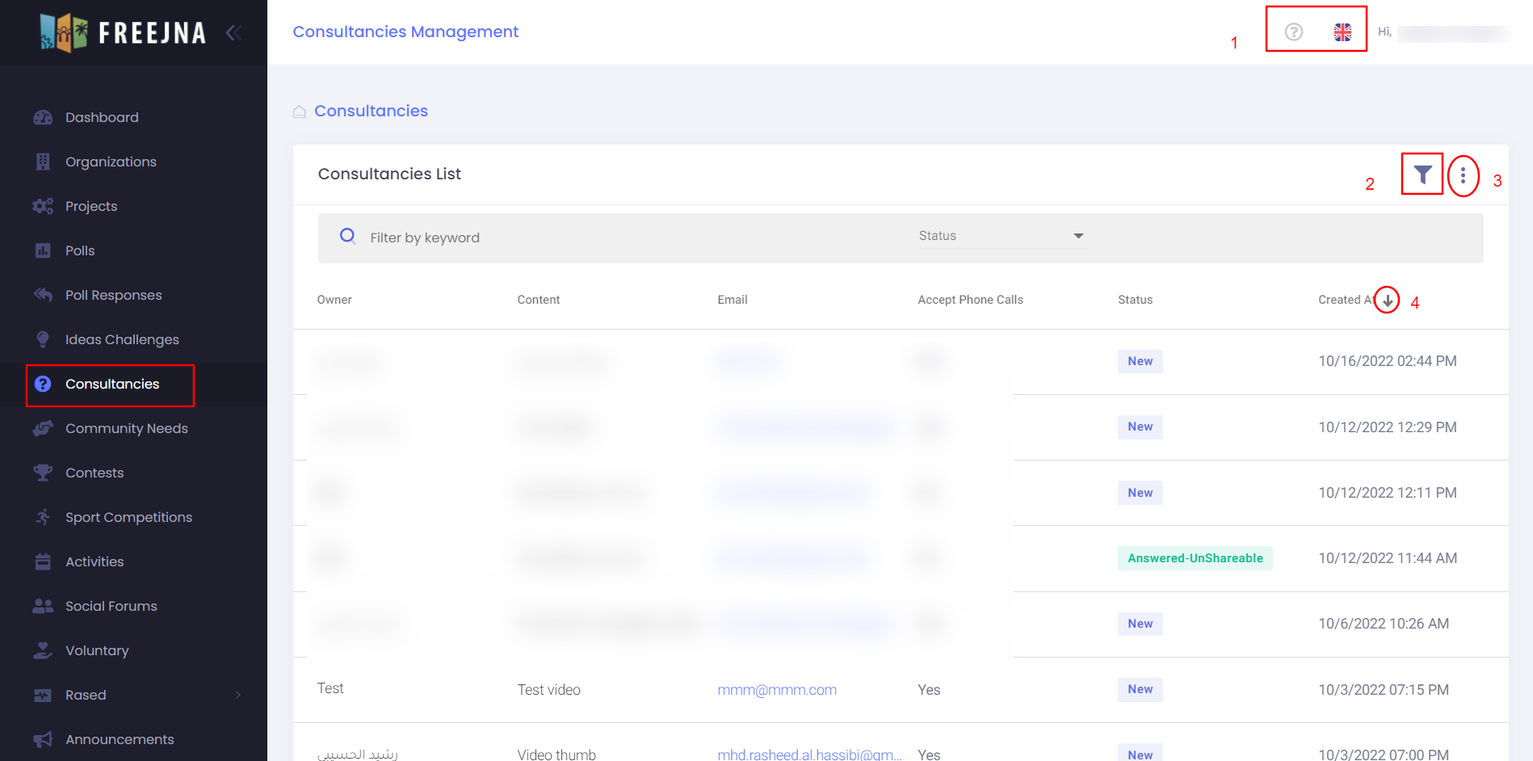Image resolution: width=1533 pixels, height=761 pixels.
Task: Select Ideas Challenges in the sidebar
Action: (x=122, y=339)
